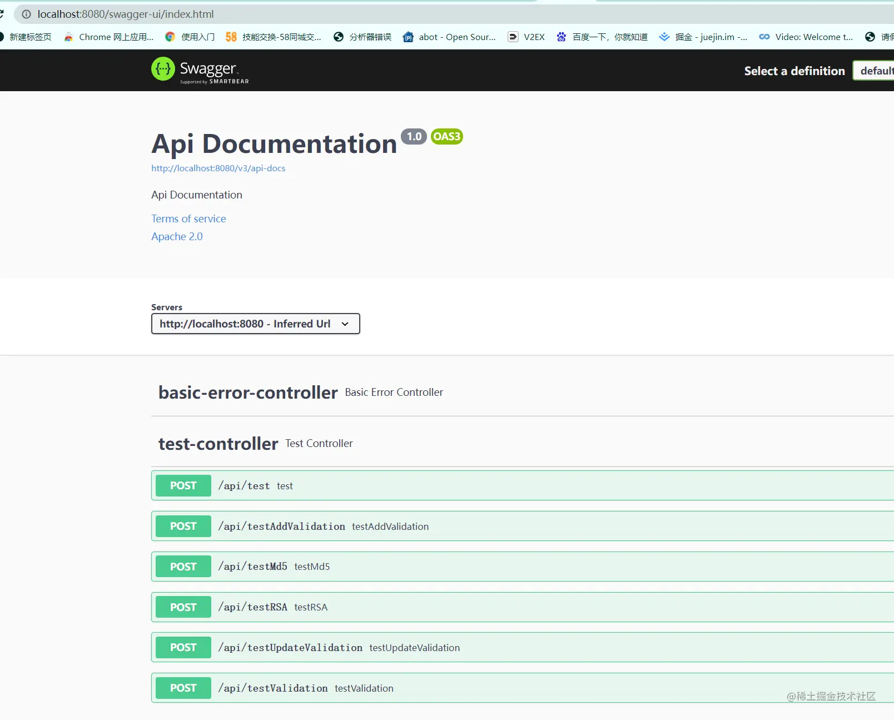Click the Terms of service link
Screen dimensions: 894x720
[188, 219]
